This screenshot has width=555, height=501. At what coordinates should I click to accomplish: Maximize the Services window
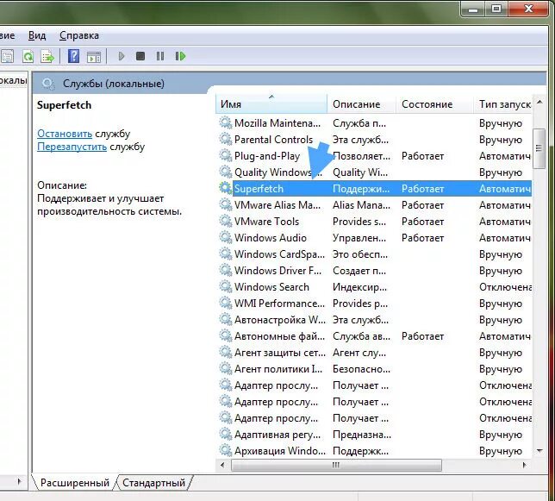coord(496,9)
